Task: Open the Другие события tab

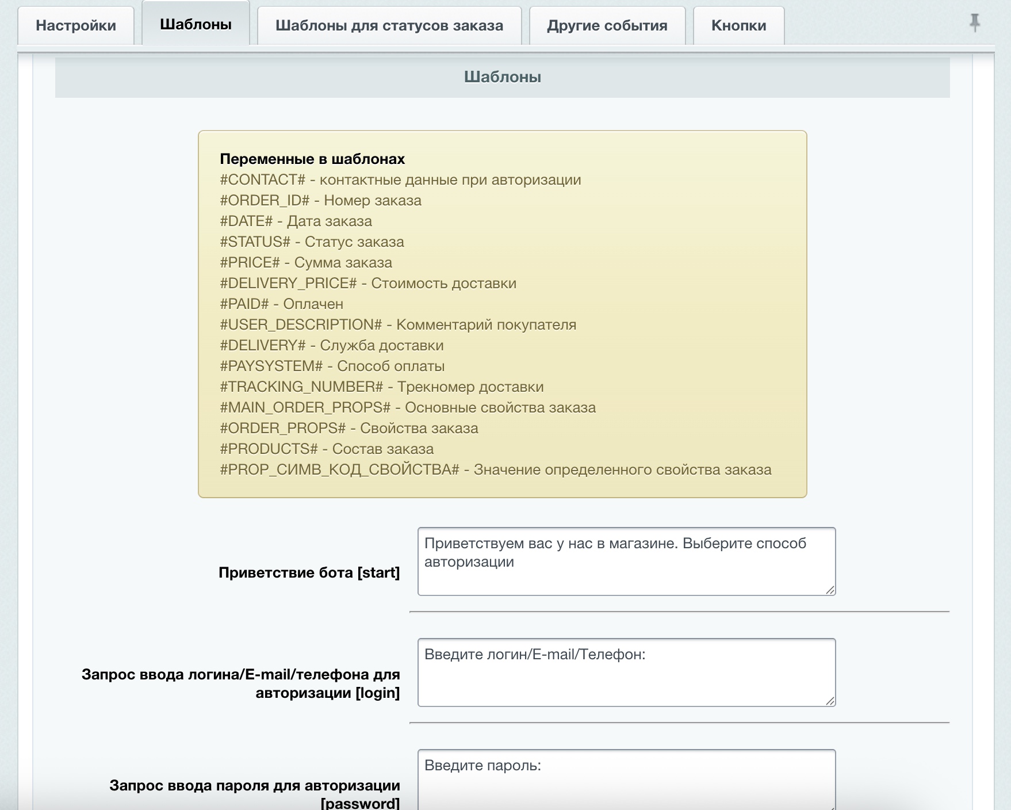Action: pos(607,26)
